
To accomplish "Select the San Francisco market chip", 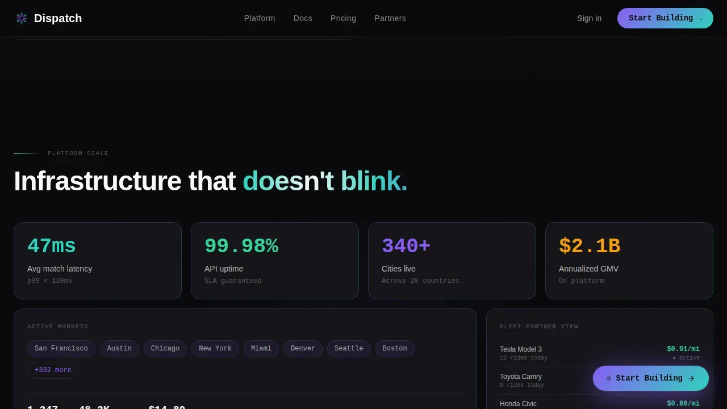I will coord(61,349).
